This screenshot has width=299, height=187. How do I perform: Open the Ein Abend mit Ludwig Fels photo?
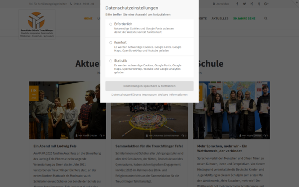point(67,110)
